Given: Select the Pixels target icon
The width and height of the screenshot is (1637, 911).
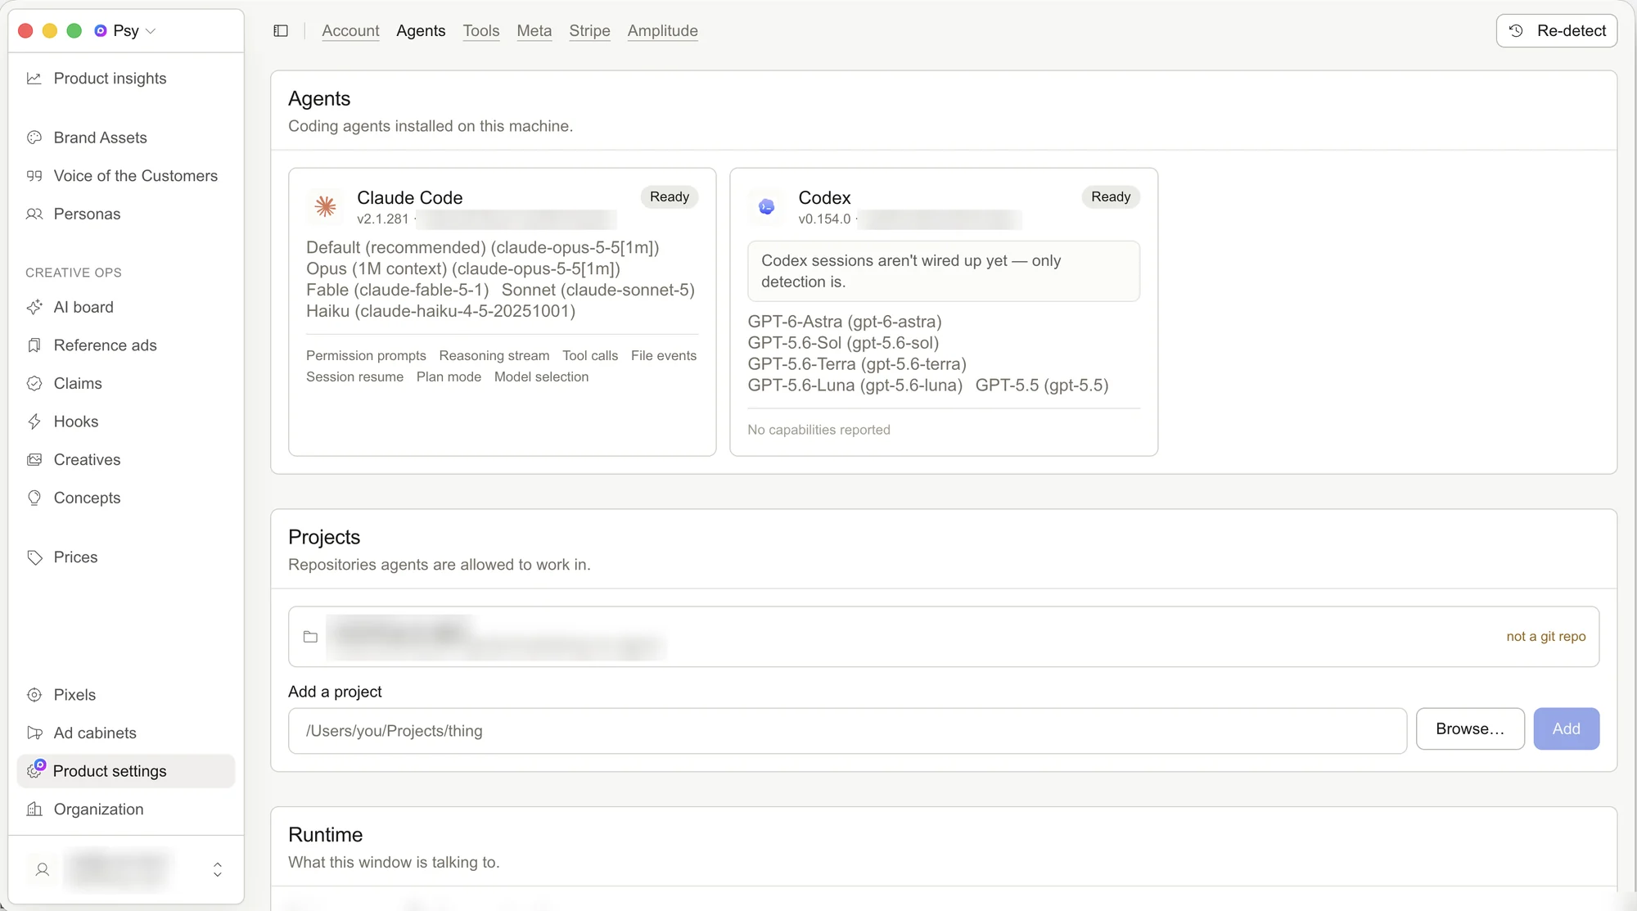Looking at the screenshot, I should point(34,695).
